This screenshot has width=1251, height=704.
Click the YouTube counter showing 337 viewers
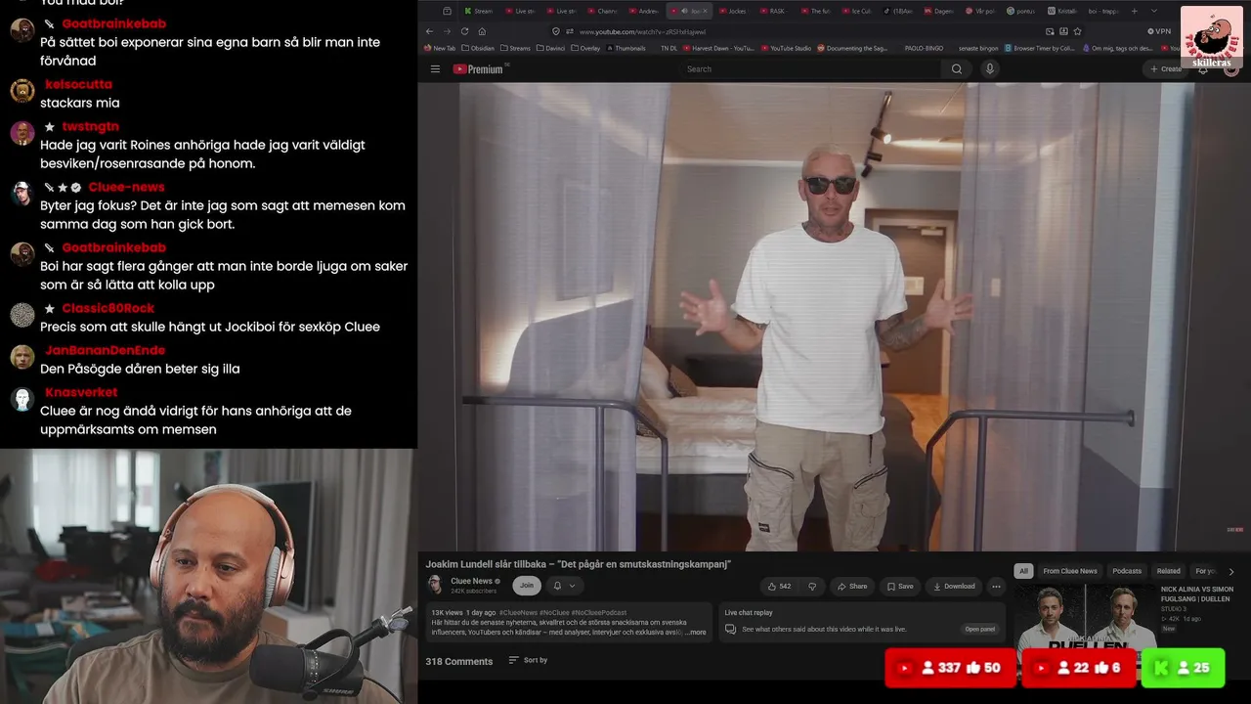(x=951, y=668)
